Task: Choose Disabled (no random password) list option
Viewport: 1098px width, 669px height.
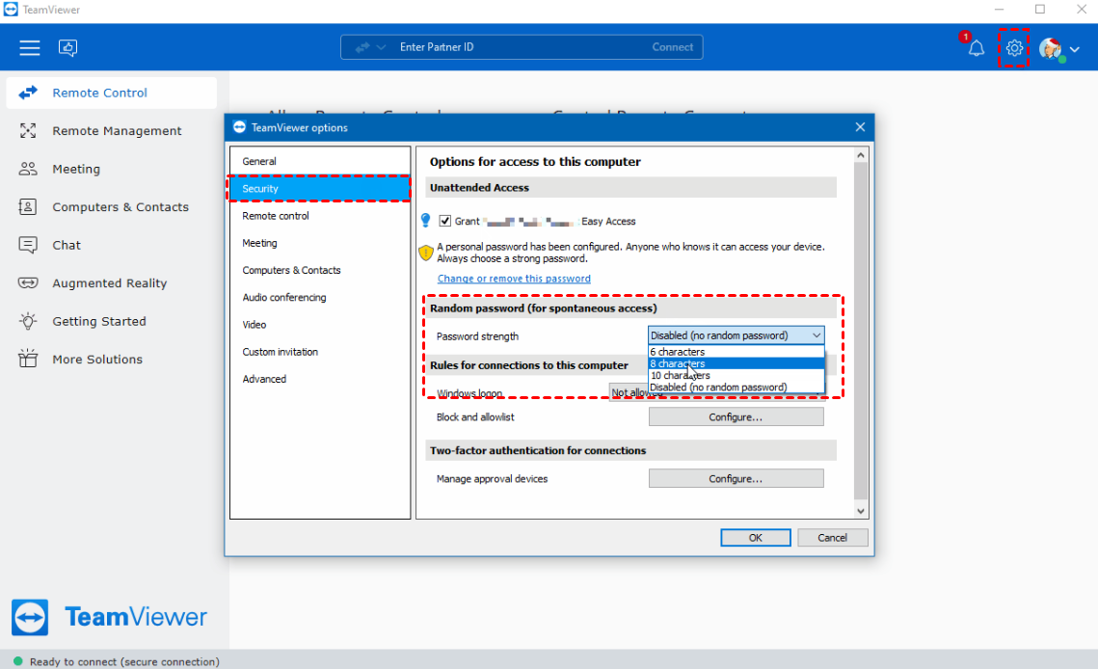Action: 736,388
